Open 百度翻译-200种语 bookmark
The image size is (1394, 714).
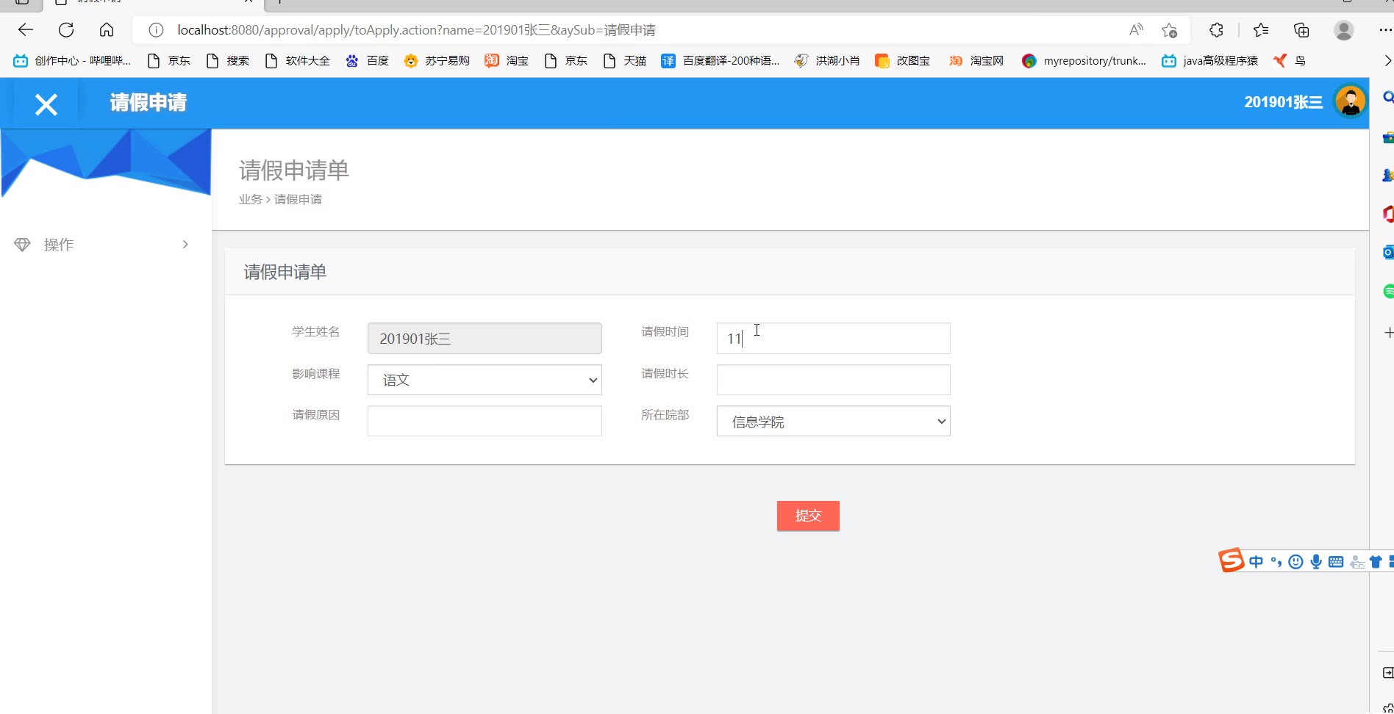coord(720,60)
